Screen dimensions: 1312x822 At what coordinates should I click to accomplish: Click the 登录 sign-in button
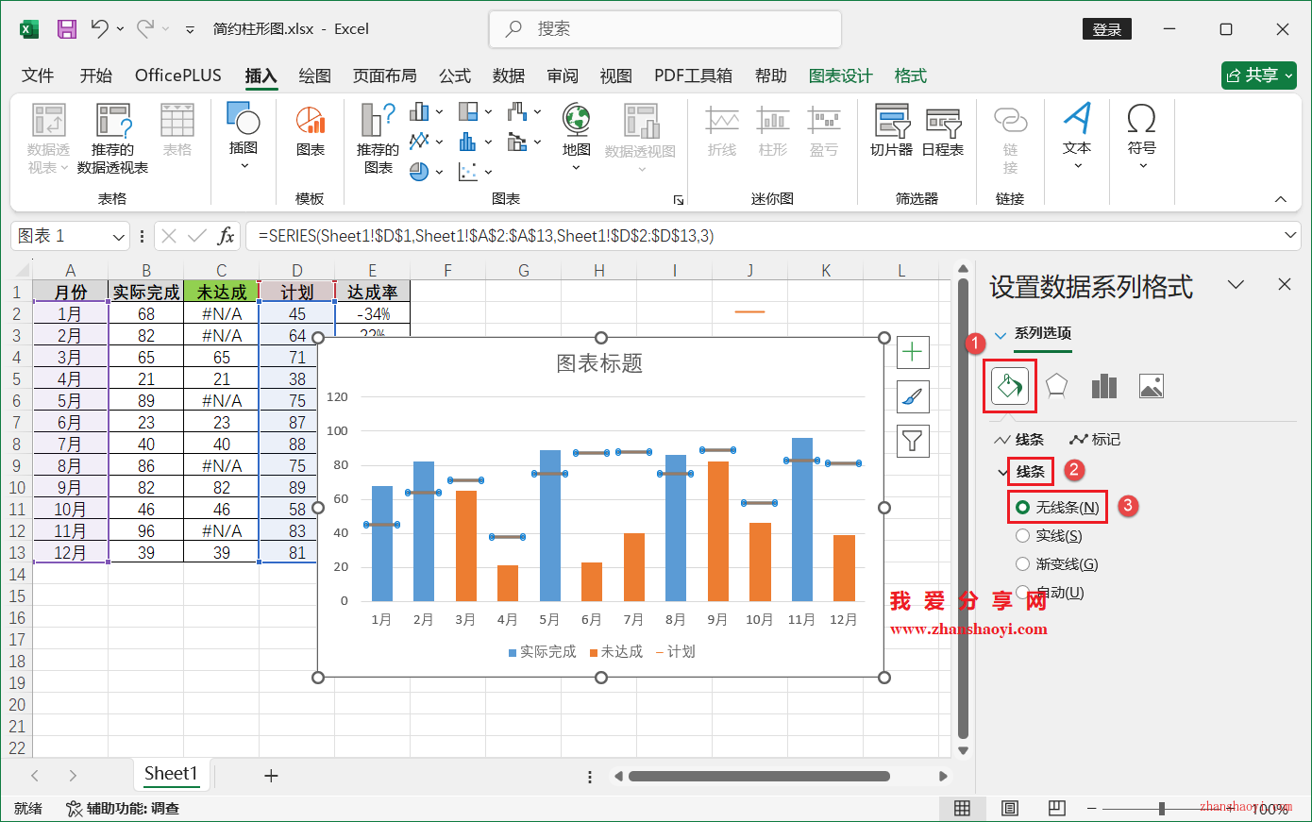(1106, 28)
